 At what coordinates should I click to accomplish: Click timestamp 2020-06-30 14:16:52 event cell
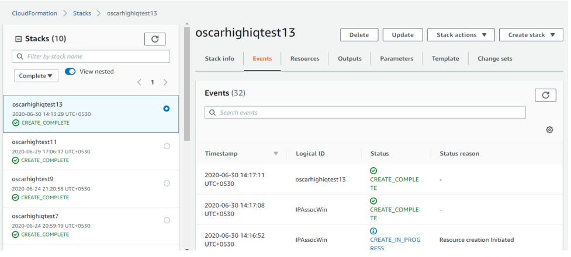pos(234,240)
